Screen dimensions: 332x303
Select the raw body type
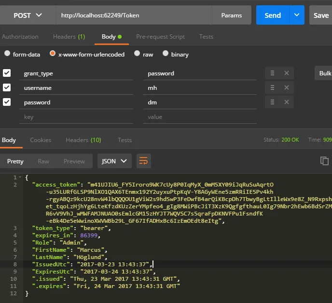137,53
